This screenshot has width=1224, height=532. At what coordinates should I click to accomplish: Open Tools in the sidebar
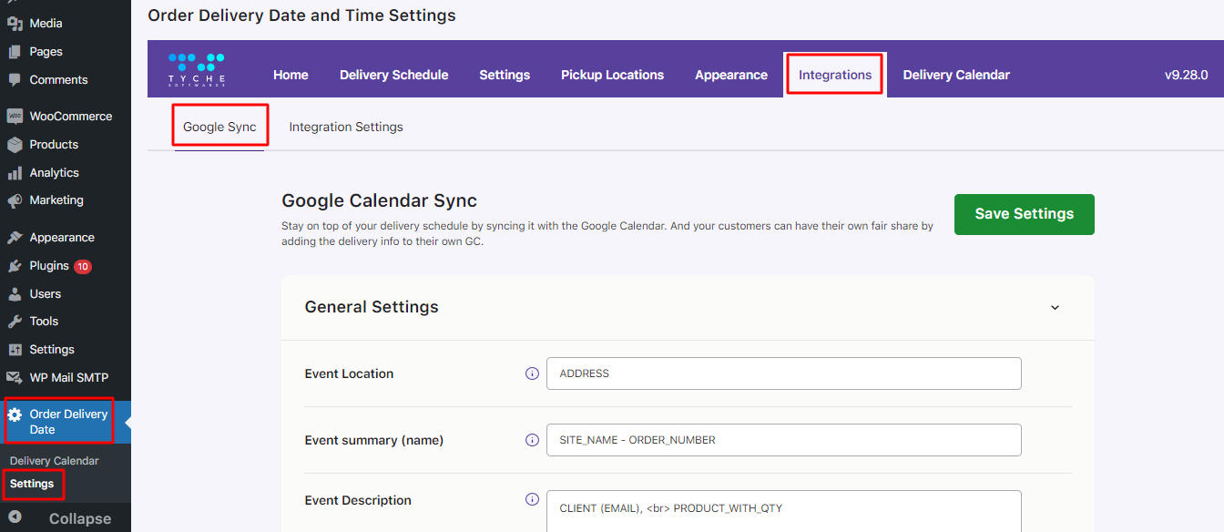pyautogui.click(x=44, y=322)
